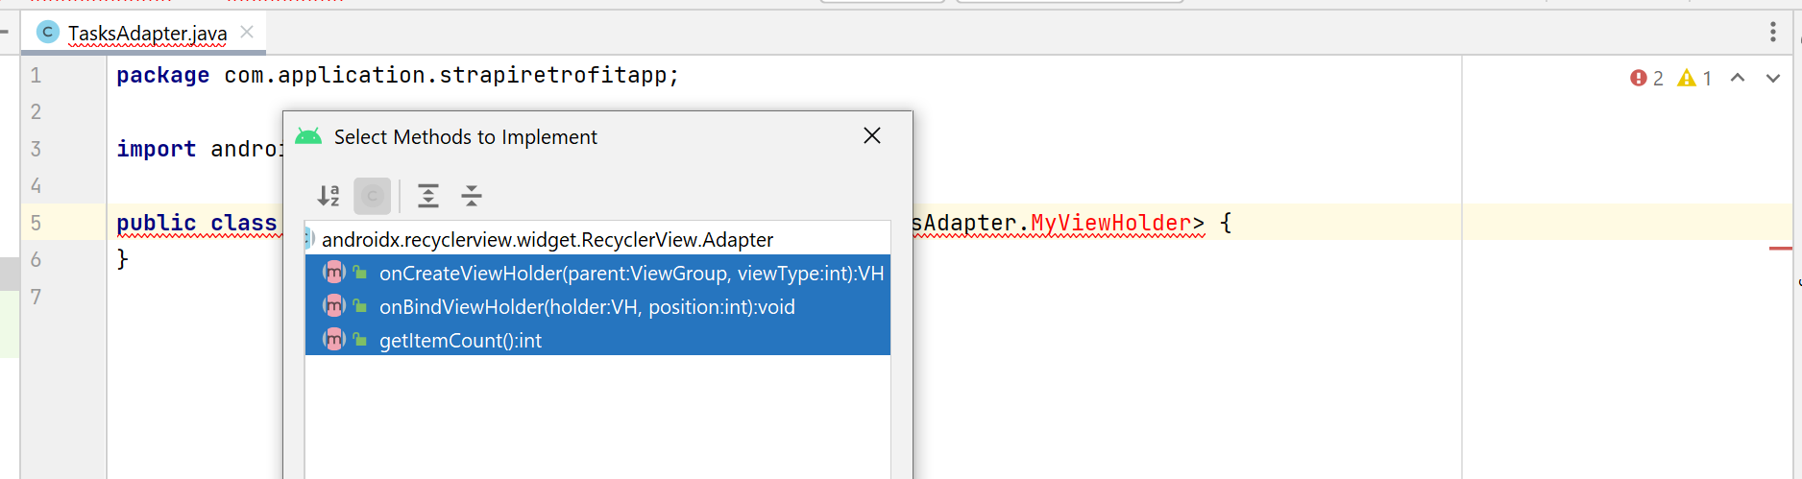Select onBindViewHolder method entry
1802x479 pixels.
point(597,306)
